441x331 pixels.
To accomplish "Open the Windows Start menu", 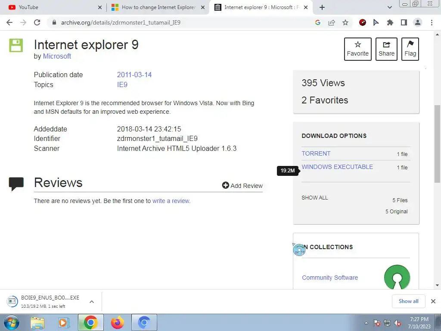I will click(11, 322).
